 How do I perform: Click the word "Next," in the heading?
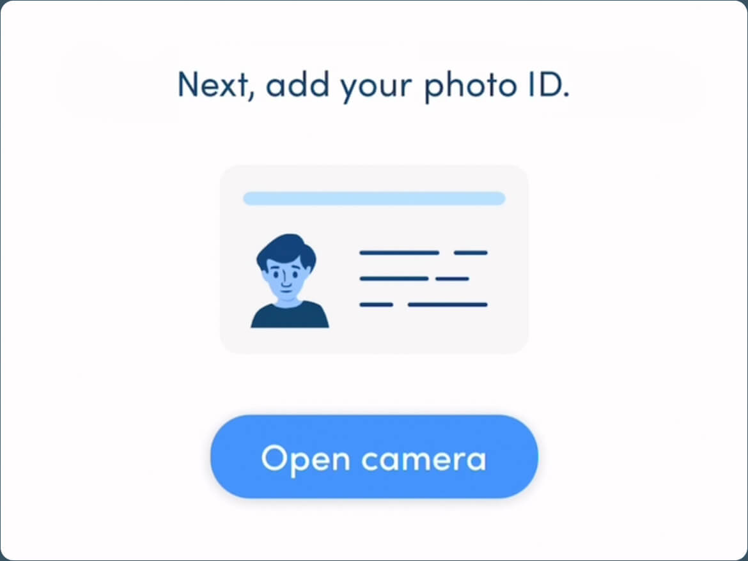tap(215, 85)
